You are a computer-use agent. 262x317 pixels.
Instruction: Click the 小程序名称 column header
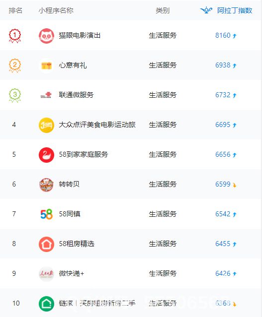click(56, 10)
